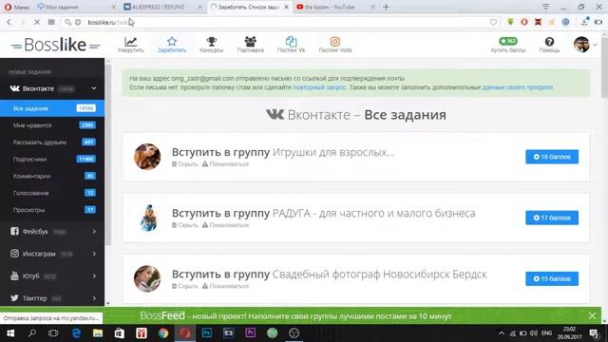Switch to ALIEXPRESS REFUND tab
The width and height of the screenshot is (608, 342).
pos(162,7)
